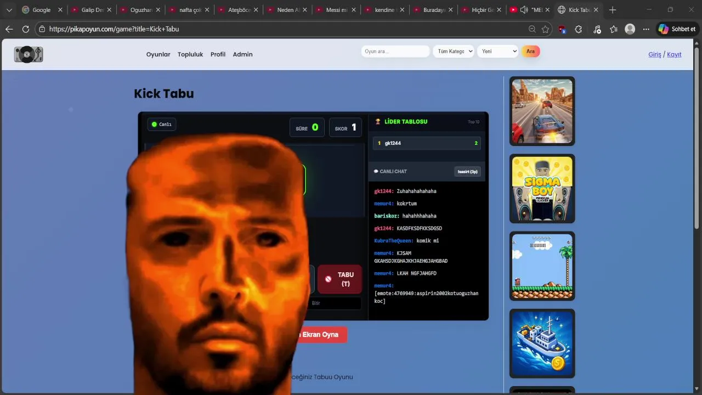The width and height of the screenshot is (702, 395).
Task: Click the record player site logo
Action: (x=29, y=54)
